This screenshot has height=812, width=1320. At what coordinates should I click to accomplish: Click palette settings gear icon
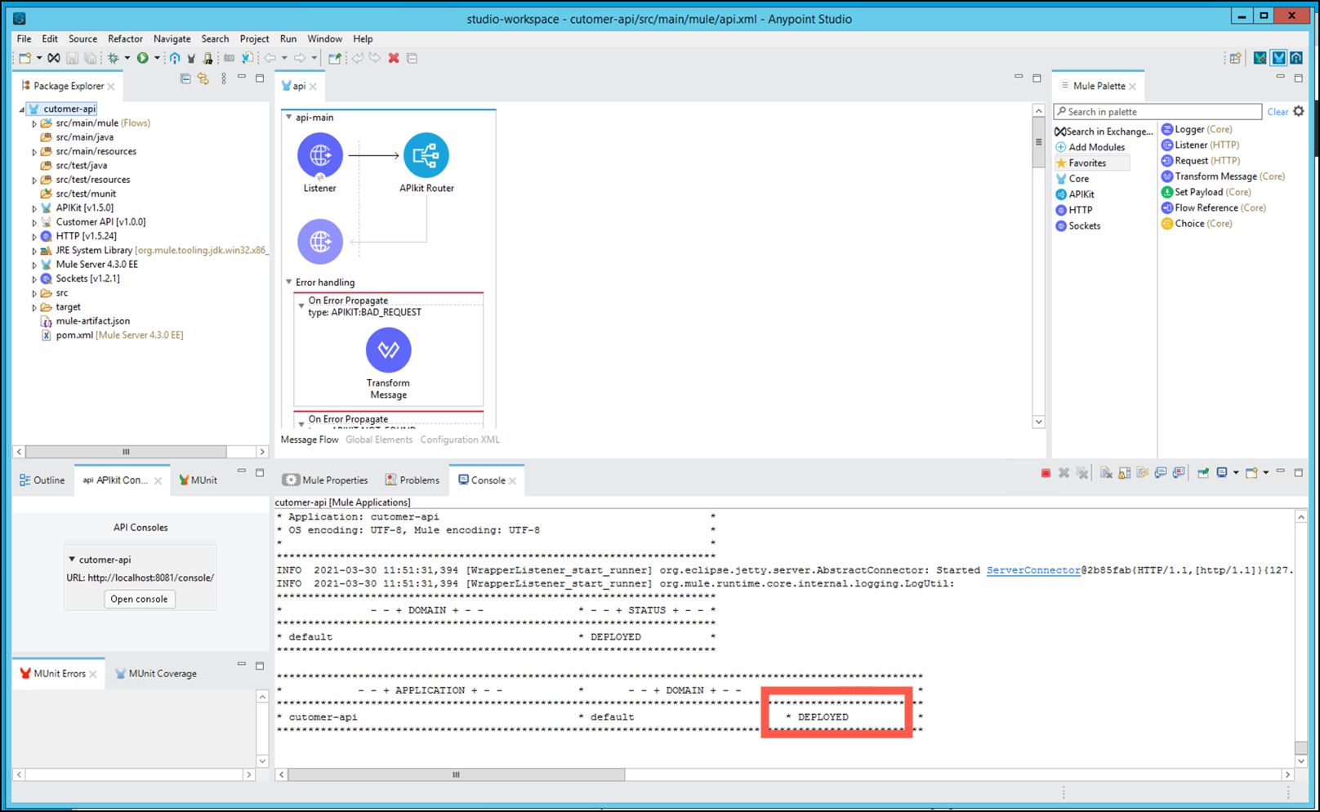click(x=1299, y=111)
